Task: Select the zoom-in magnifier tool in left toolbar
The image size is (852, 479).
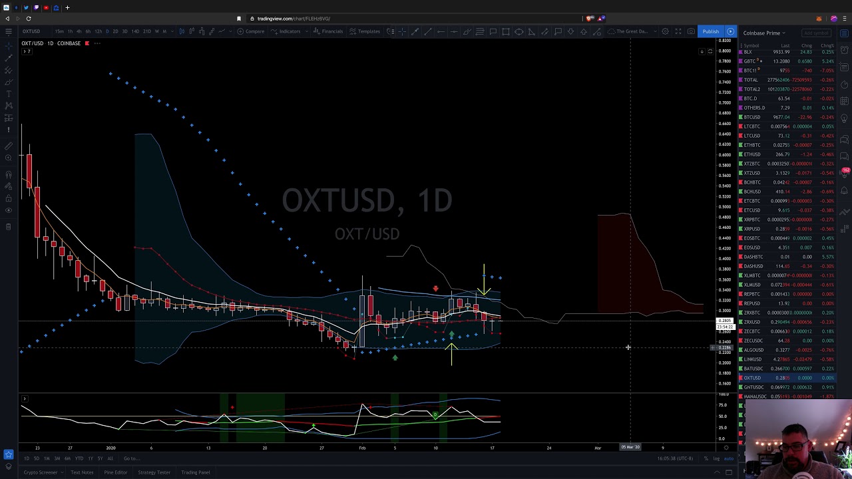Action: pyautogui.click(x=9, y=158)
